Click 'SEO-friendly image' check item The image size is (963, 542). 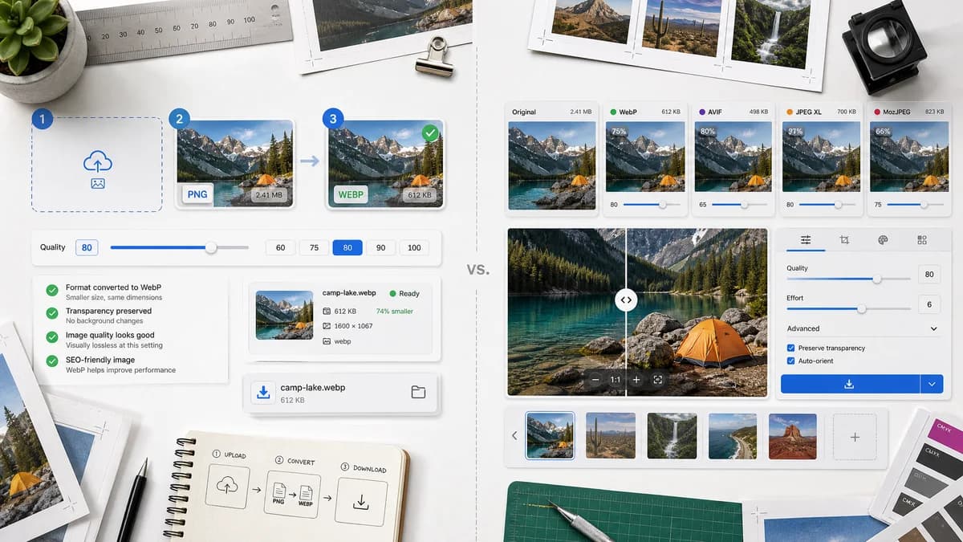[111, 365]
